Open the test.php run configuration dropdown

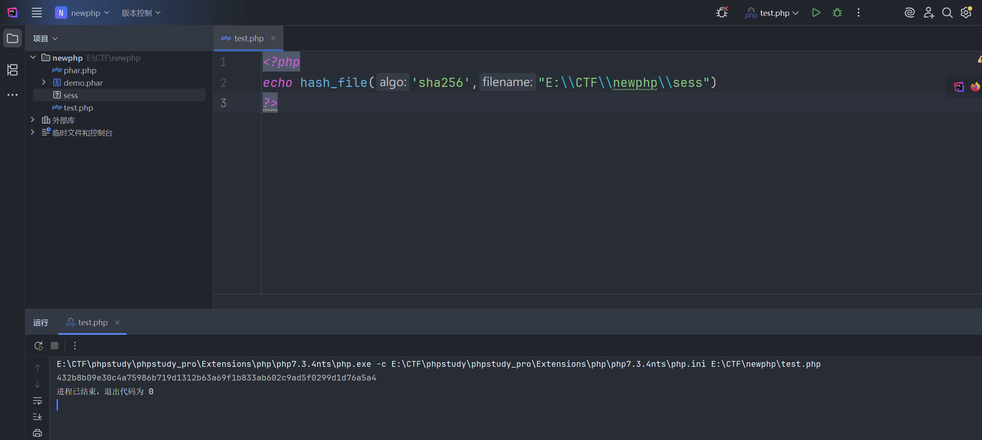coord(772,13)
